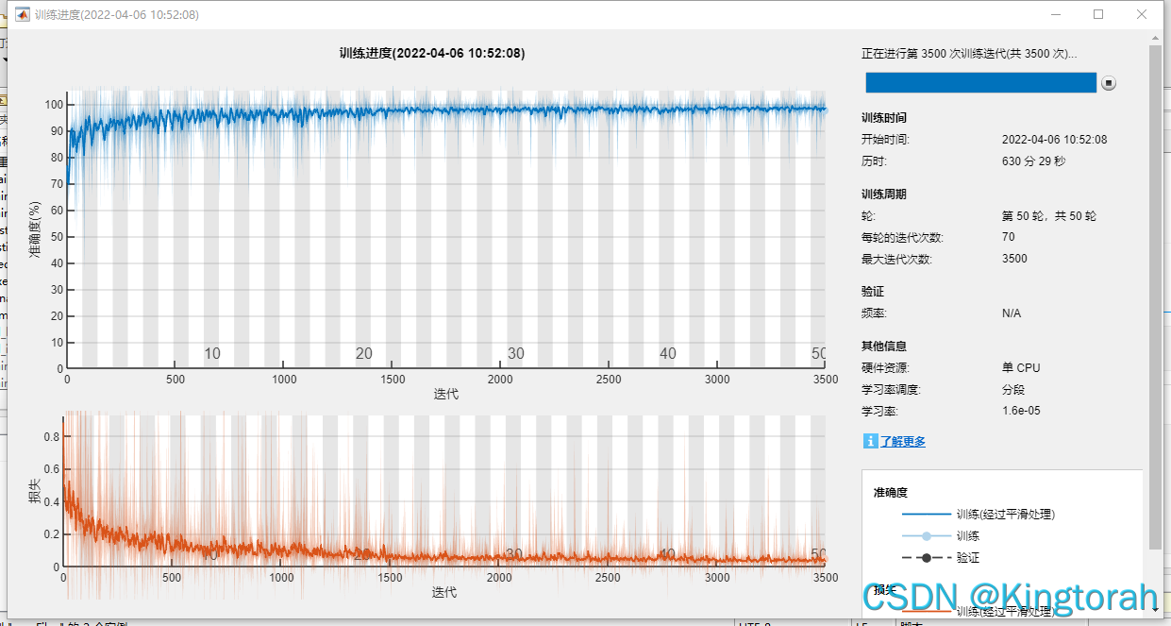The width and height of the screenshot is (1171, 626).
Task: Click the 最大迭代次数 label
Action: pyautogui.click(x=896, y=259)
